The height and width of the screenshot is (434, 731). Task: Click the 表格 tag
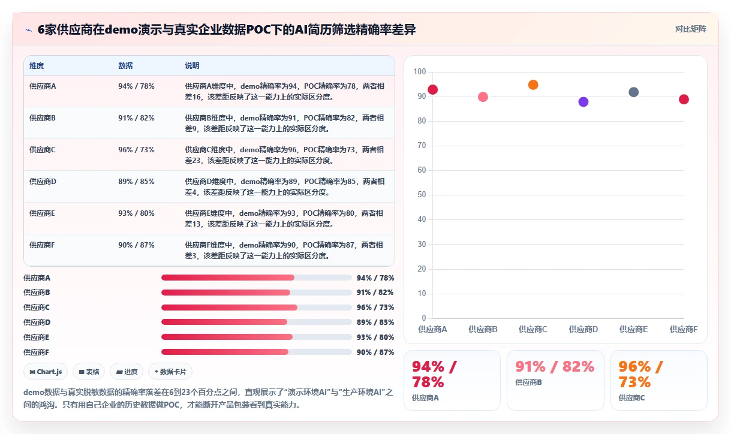coord(89,372)
